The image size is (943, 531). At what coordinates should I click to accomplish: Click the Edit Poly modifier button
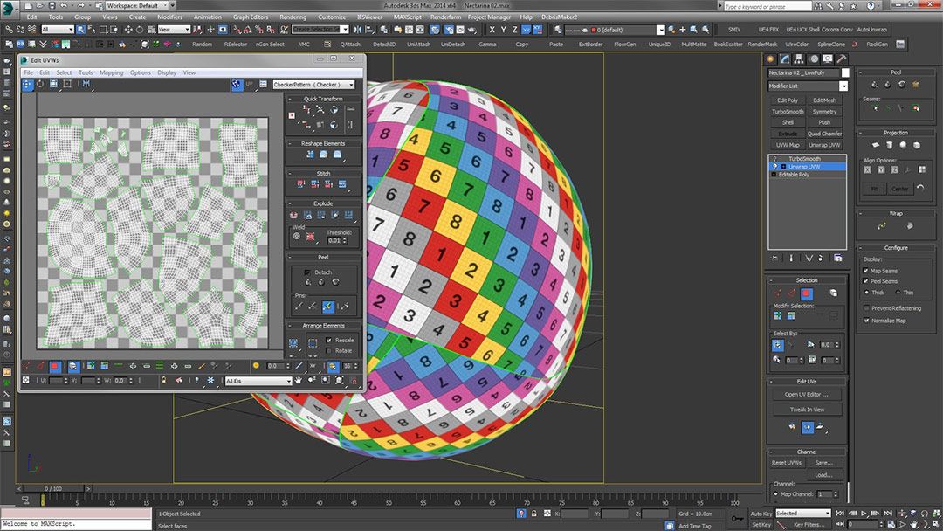click(x=788, y=100)
